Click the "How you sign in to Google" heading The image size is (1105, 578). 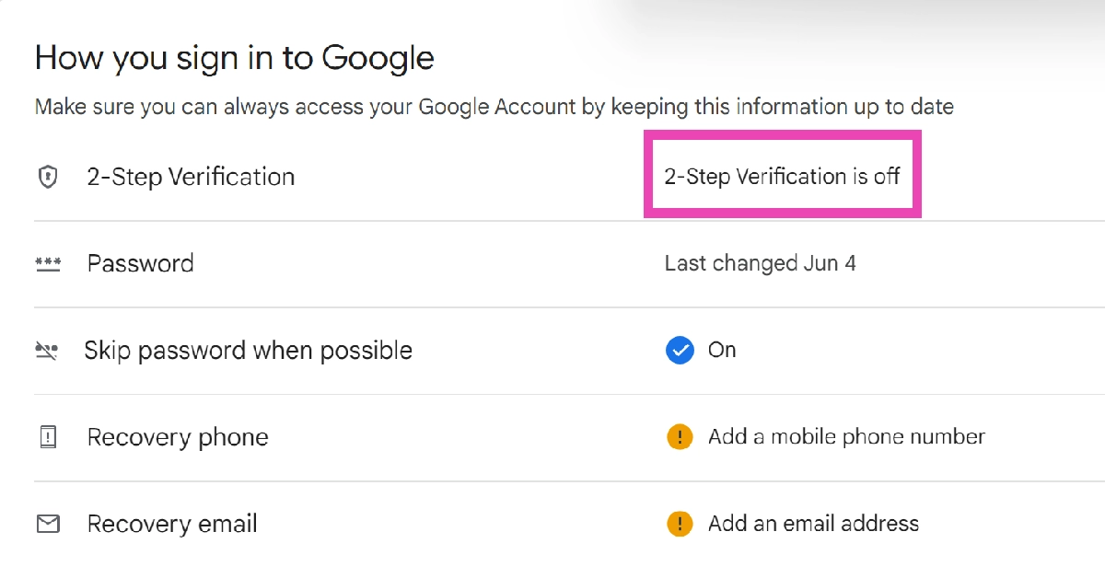pyautogui.click(x=234, y=58)
